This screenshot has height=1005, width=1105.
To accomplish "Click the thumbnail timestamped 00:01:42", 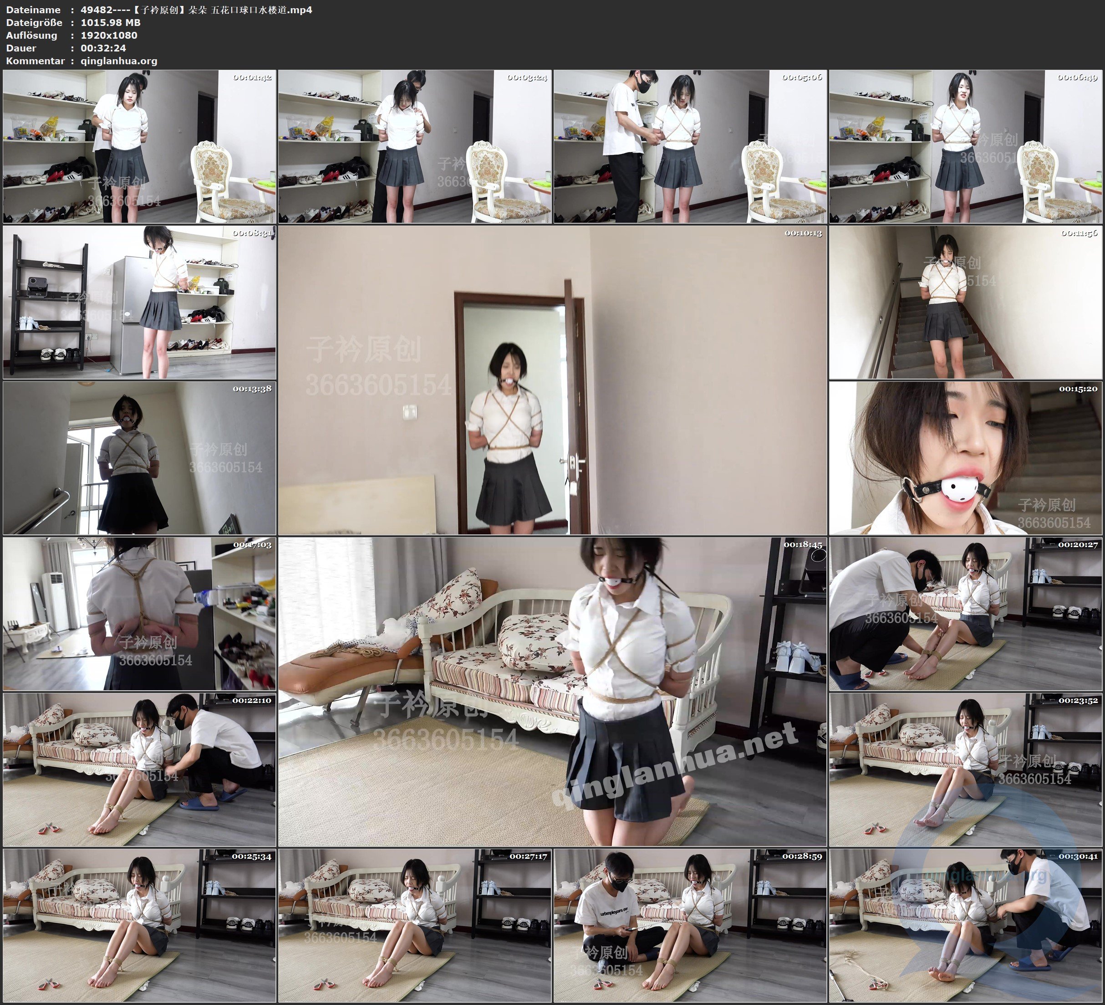I will tap(139, 147).
